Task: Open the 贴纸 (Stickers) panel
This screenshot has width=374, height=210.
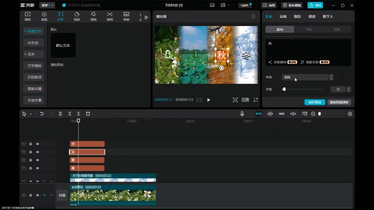Action: [77, 16]
